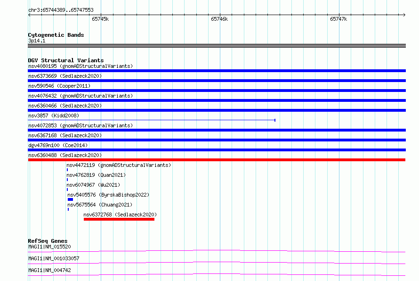Screen dimensions: 419x281
Task: Open the nsv6360488 (Sedlazeck2020) variant label
Action: pyautogui.click(x=65, y=155)
